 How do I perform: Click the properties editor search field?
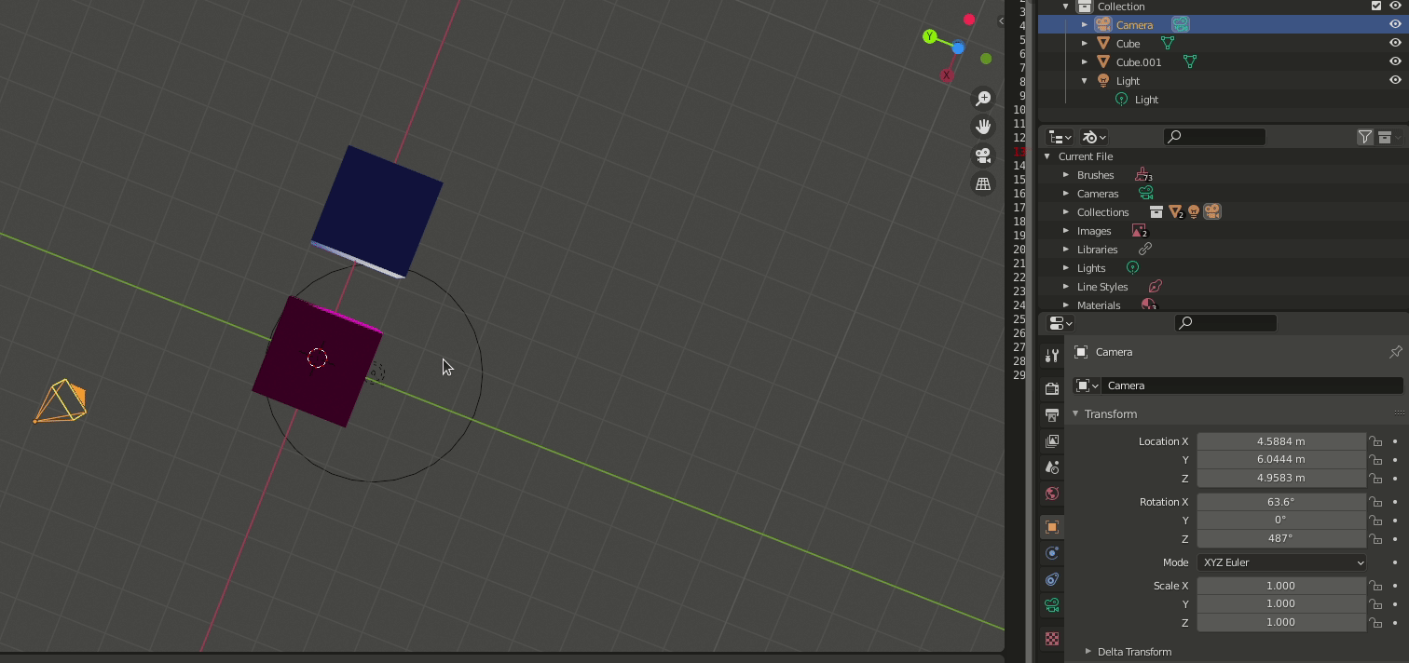coord(1225,323)
